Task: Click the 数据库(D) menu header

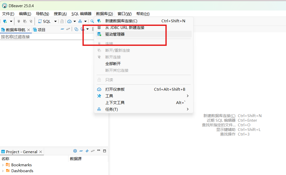Action: click(105, 14)
